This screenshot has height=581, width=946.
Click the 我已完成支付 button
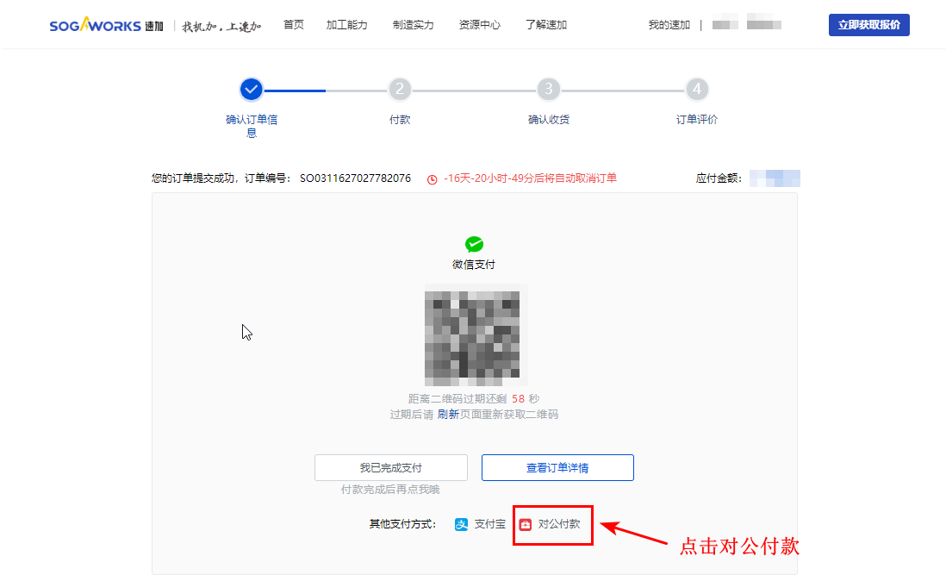click(391, 467)
